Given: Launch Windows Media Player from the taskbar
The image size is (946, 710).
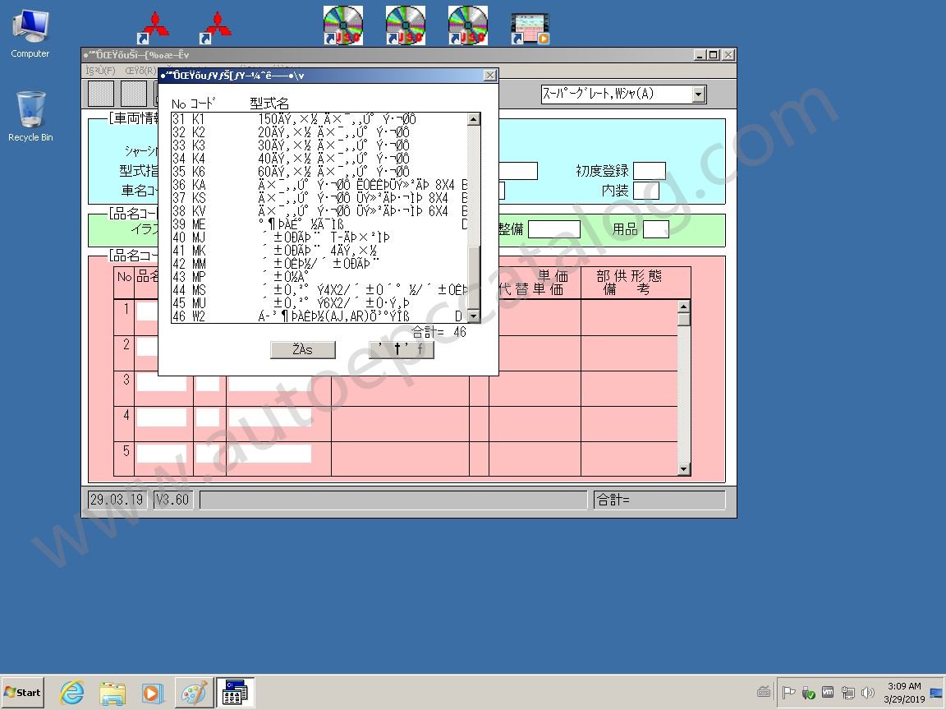Looking at the screenshot, I should [x=154, y=693].
